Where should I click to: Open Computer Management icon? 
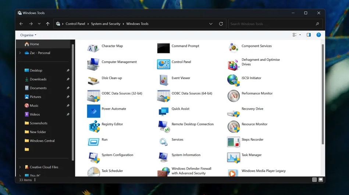[x=93, y=64]
